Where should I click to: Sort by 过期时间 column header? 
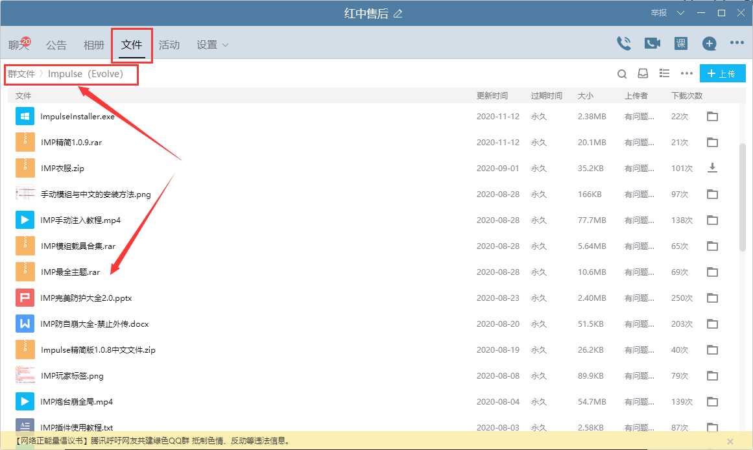547,95
